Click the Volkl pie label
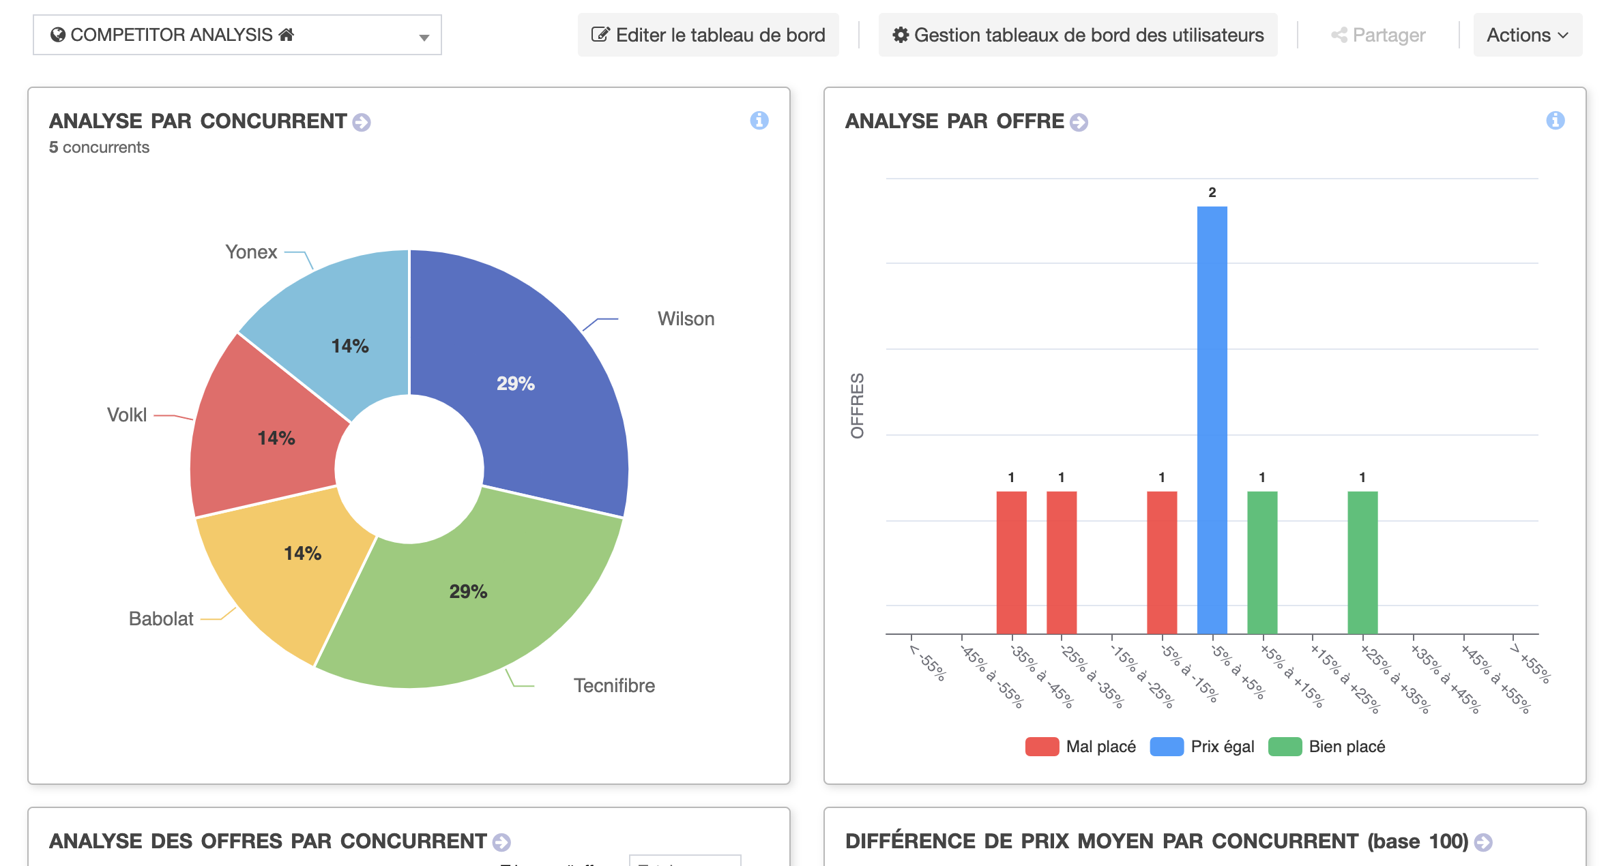This screenshot has height=866, width=1606. (x=127, y=415)
